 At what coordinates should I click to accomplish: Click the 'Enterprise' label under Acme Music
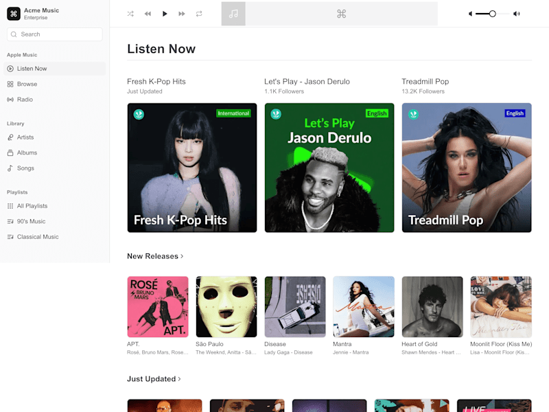coord(36,18)
